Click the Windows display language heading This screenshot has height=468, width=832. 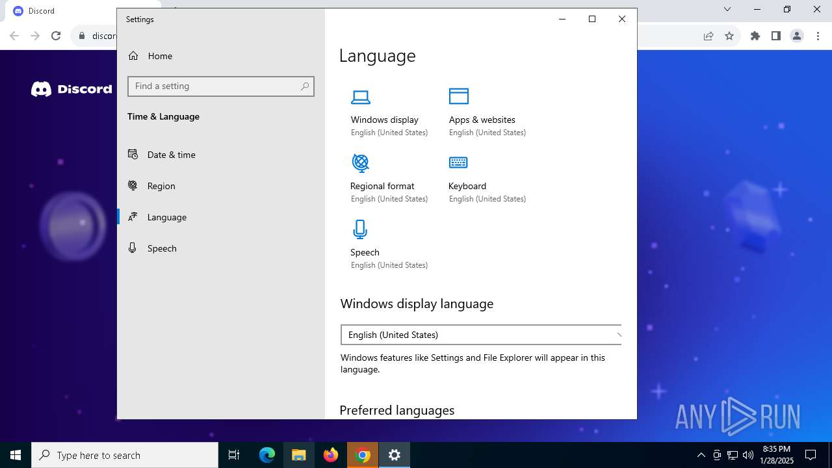[417, 304]
